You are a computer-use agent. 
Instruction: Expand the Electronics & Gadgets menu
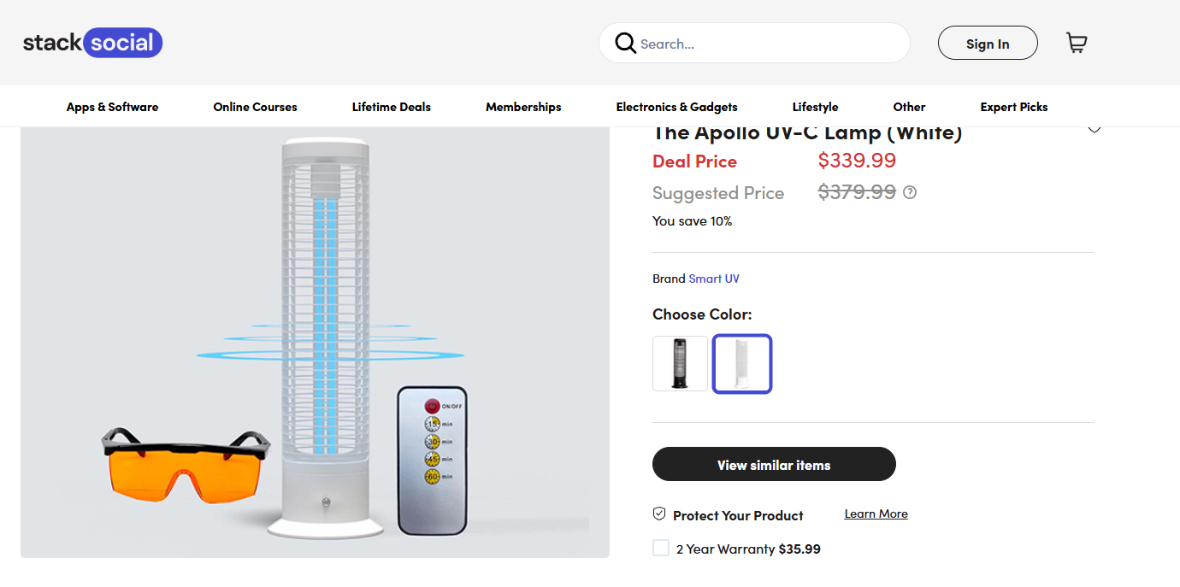pyautogui.click(x=676, y=107)
